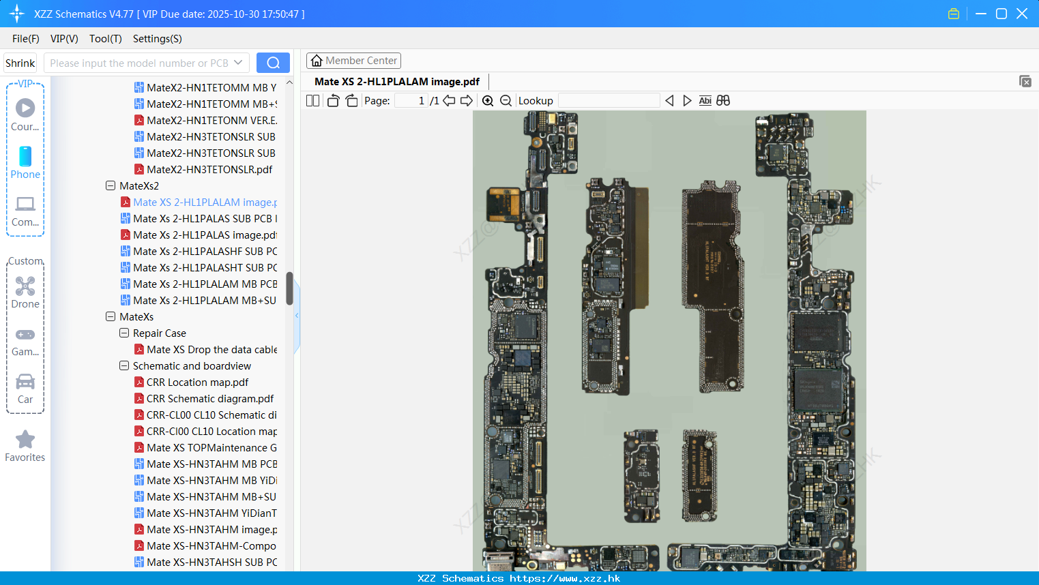Open Mate XS-HN3TAHSH SUB PCB
The height and width of the screenshot is (585, 1039).
(x=205, y=562)
